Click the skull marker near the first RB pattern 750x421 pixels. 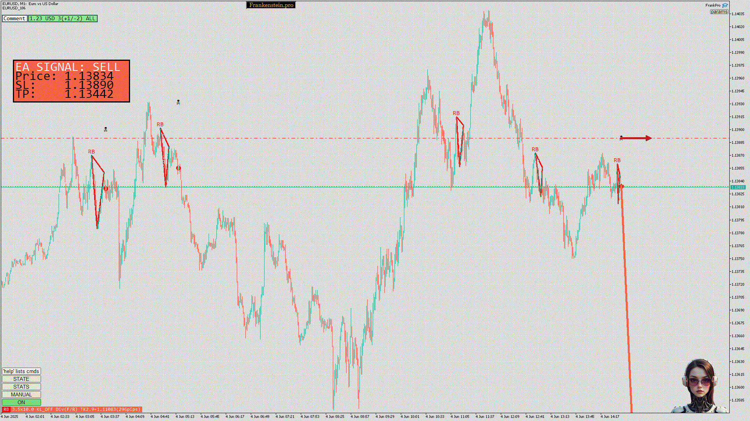click(105, 129)
